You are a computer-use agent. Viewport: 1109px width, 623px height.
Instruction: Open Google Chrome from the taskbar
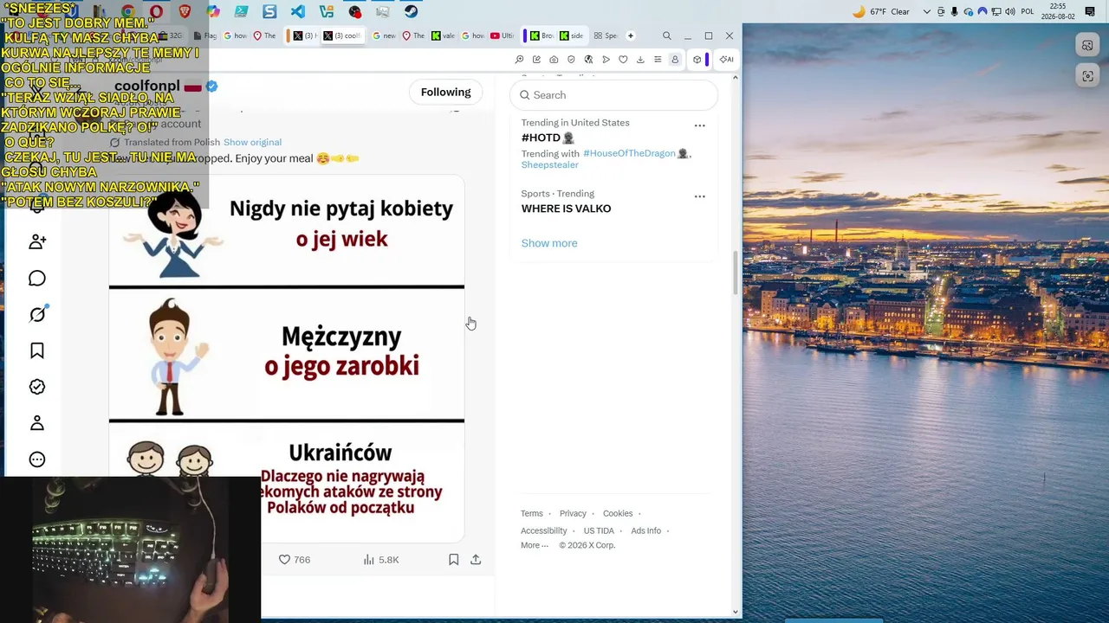coord(127,12)
